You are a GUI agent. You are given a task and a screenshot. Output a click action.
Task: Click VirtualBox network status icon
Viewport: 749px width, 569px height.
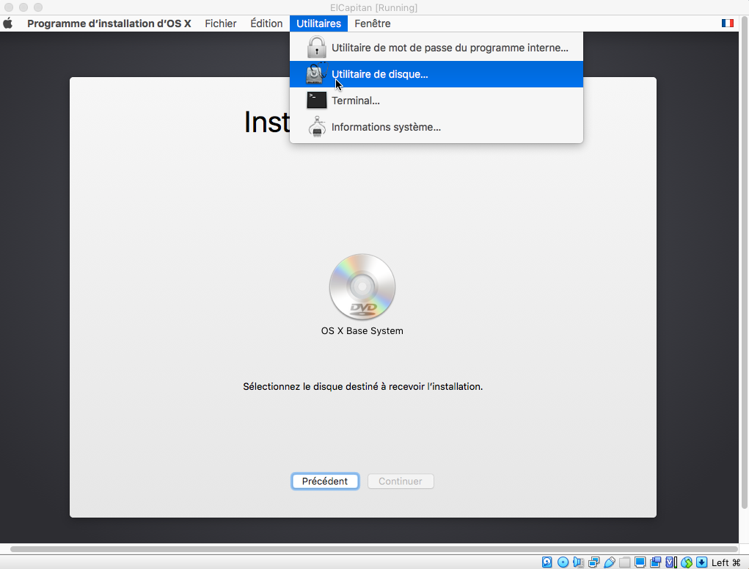pyautogui.click(x=593, y=562)
